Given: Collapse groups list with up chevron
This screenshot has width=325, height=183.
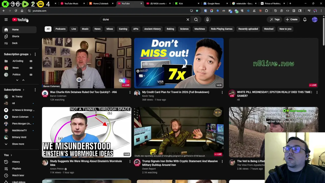Looking at the screenshot, I should [23, 80].
